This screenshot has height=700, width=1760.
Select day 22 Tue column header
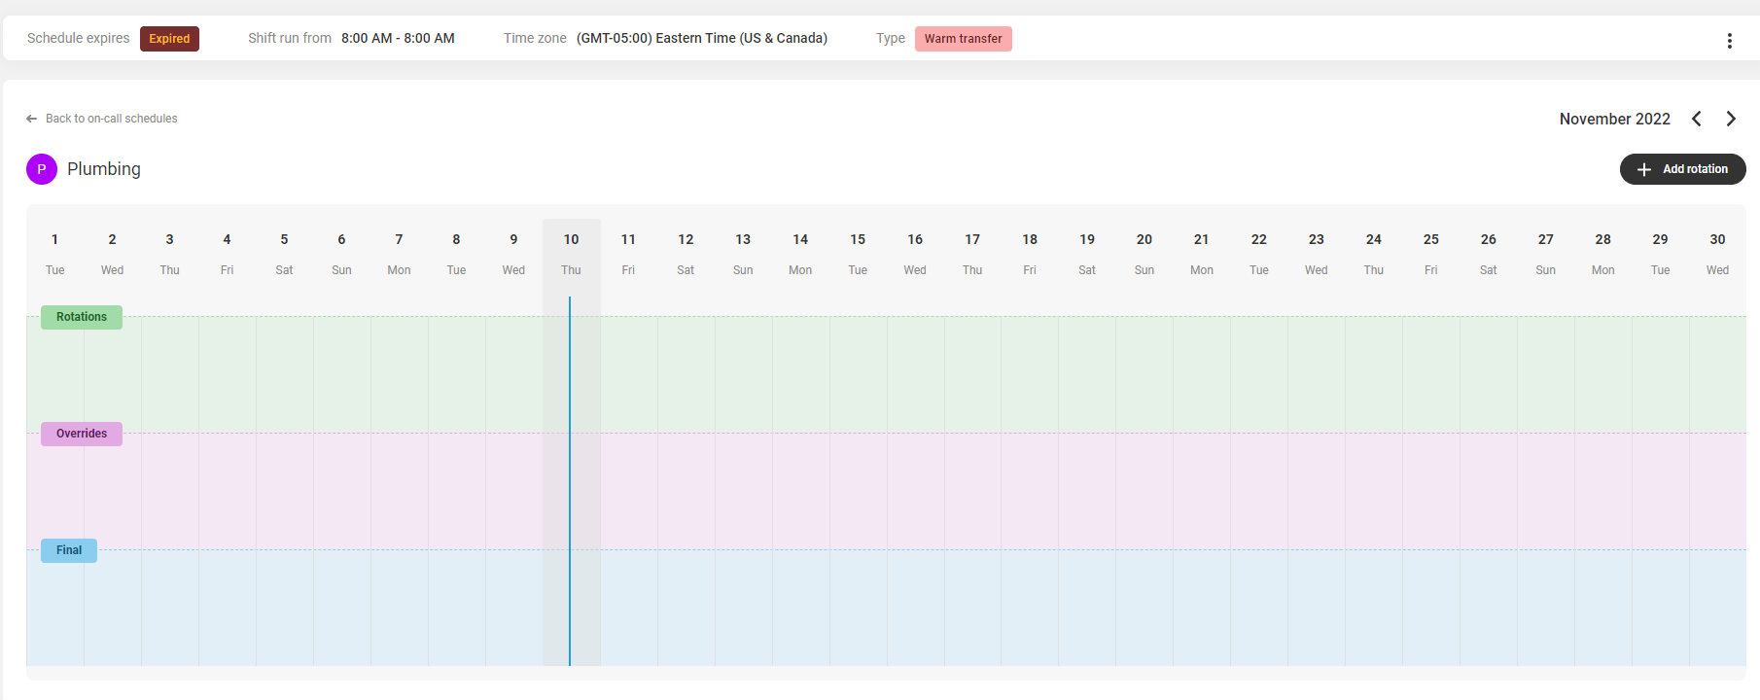(x=1260, y=254)
